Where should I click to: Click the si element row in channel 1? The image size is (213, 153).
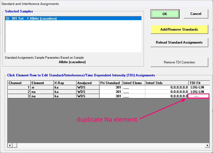41,87
